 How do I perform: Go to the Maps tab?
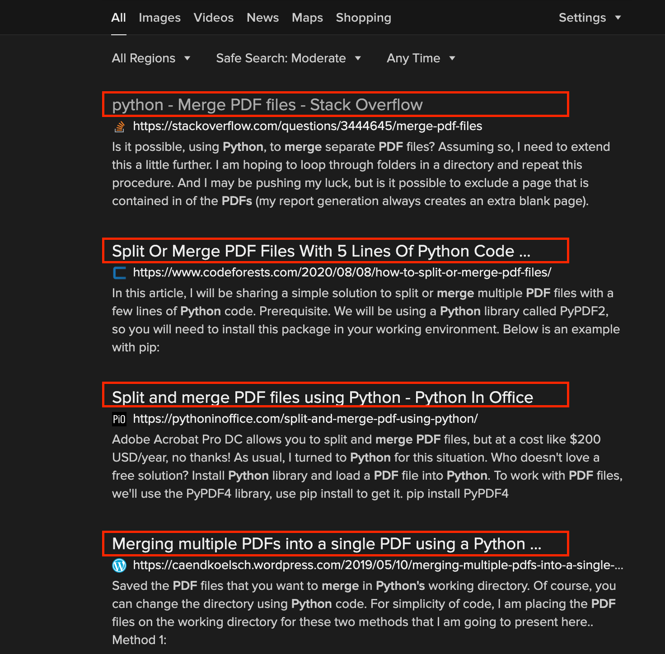pos(307,18)
